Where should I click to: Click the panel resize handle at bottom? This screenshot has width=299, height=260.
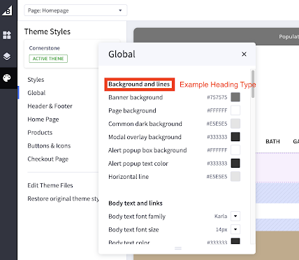click(178, 248)
